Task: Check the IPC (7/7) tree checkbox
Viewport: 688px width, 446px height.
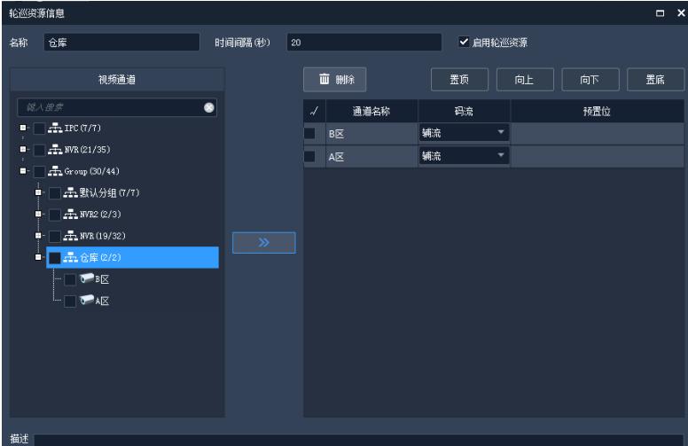Action: point(40,129)
